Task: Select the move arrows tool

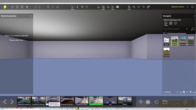Action: click(x=48, y=7)
